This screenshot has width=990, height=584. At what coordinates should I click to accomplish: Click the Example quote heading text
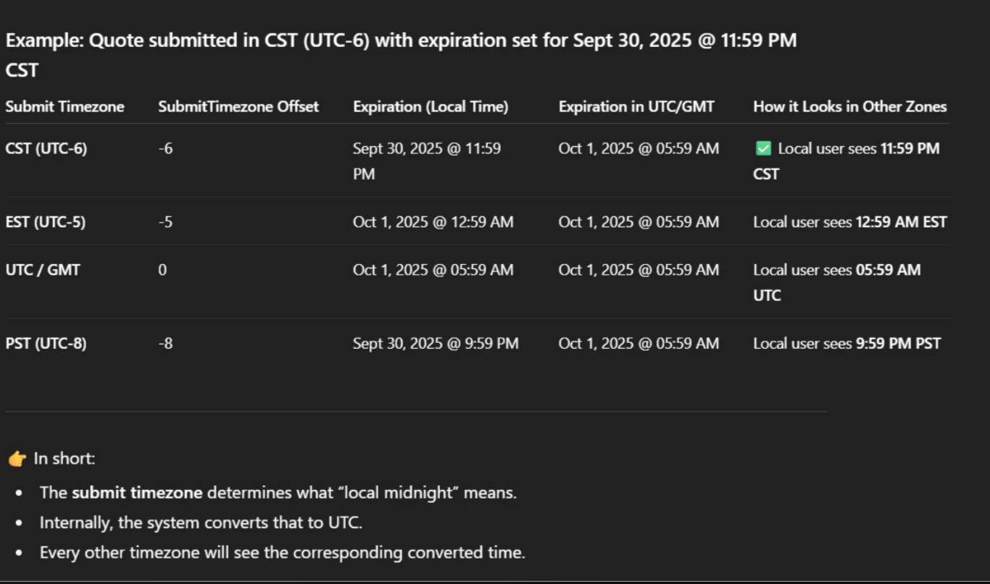click(401, 41)
